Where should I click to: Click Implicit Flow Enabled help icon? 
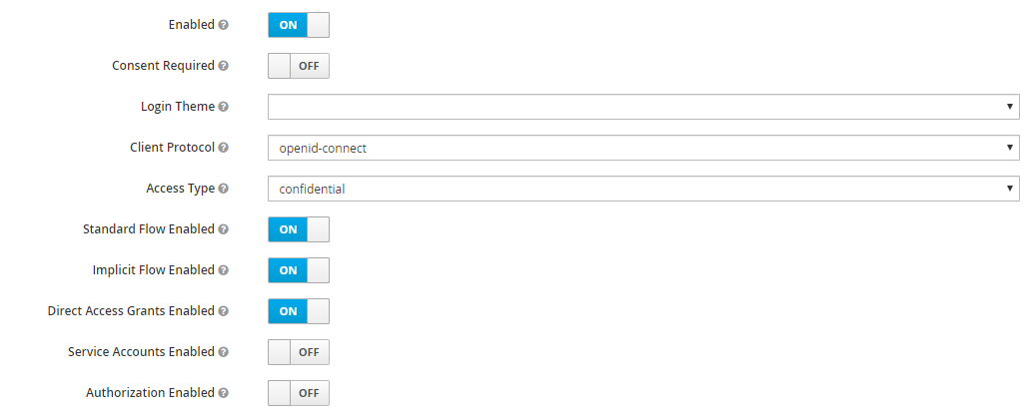click(224, 270)
